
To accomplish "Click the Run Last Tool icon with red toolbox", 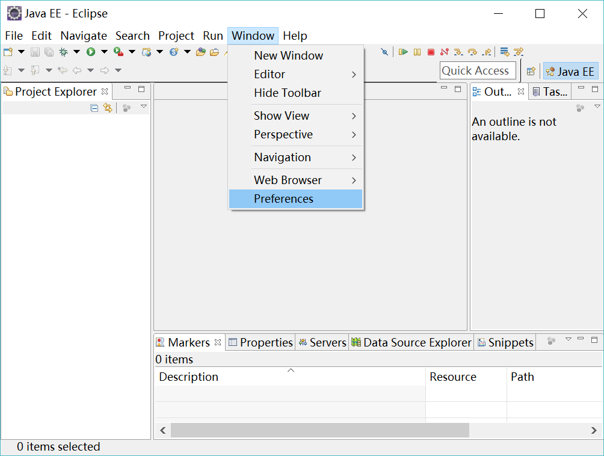I will [x=119, y=52].
